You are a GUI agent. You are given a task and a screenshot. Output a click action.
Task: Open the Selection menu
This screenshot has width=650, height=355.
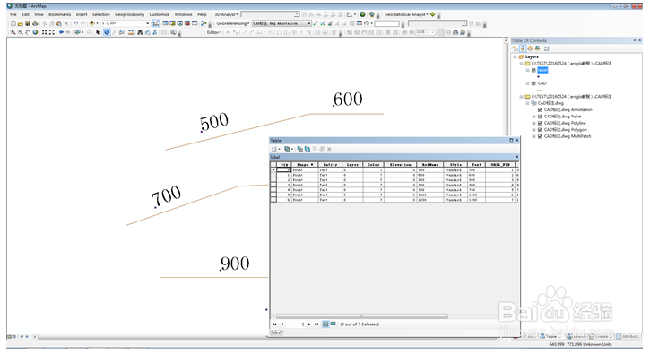tap(100, 14)
